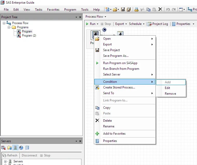Open the View menu
197x165 pixels.
[x=27, y=10]
